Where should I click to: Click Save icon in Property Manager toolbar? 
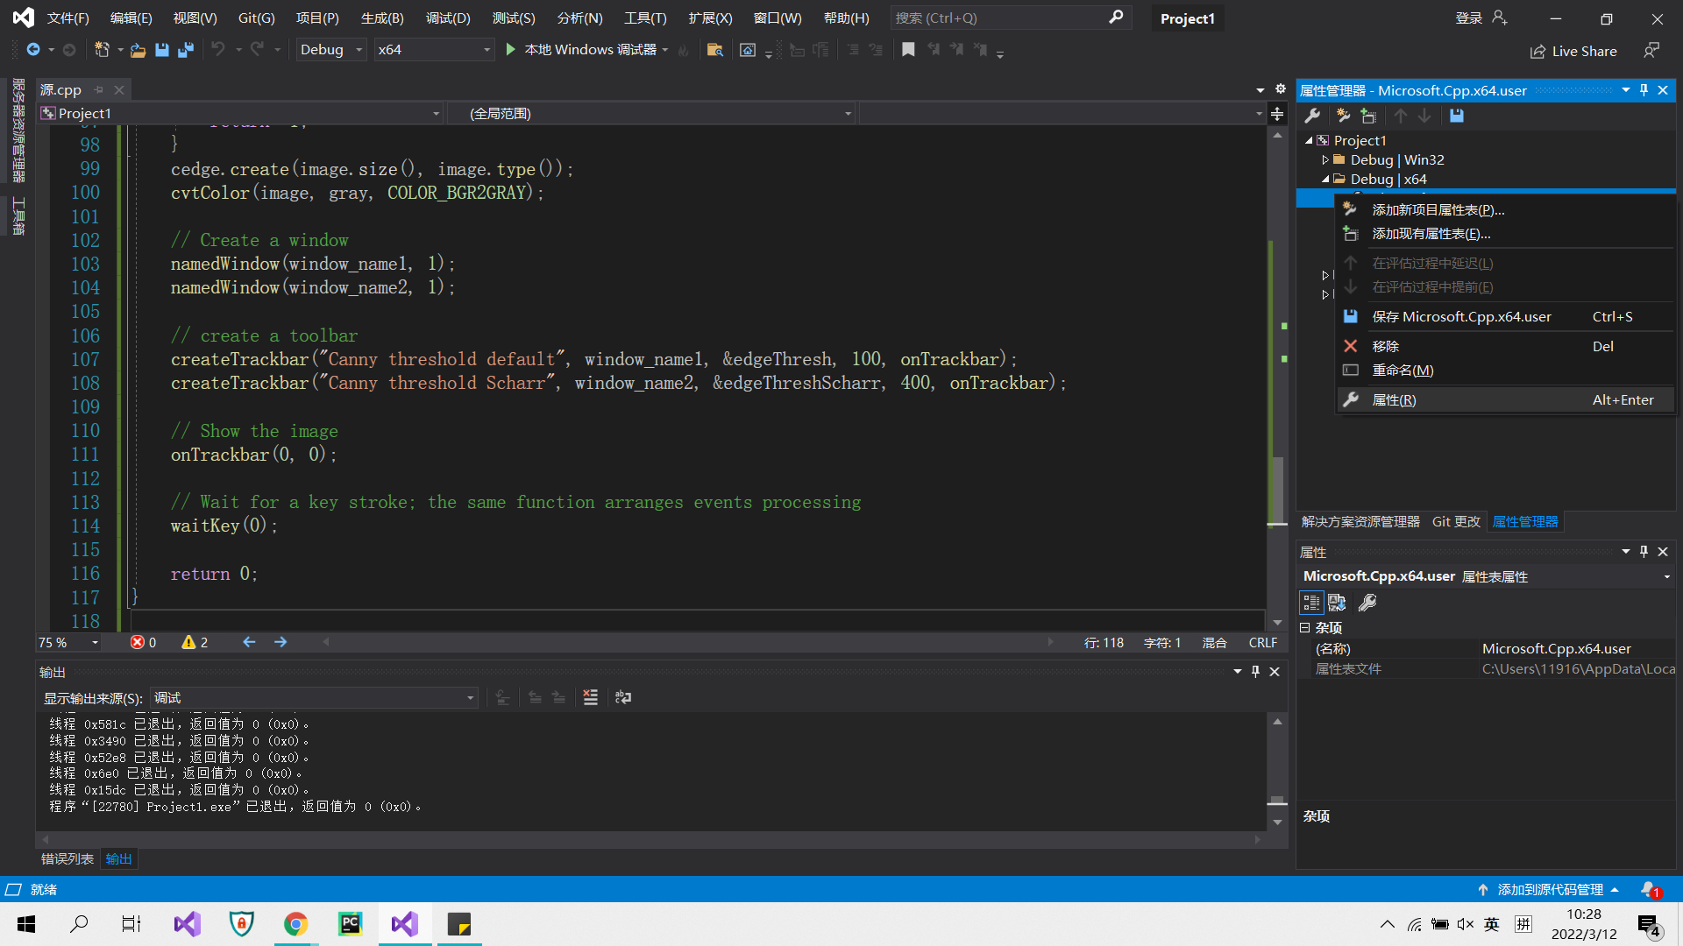(x=1456, y=116)
